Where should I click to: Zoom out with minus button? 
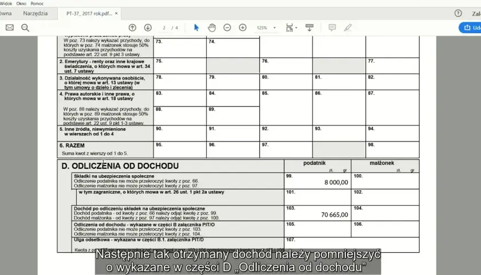click(227, 27)
